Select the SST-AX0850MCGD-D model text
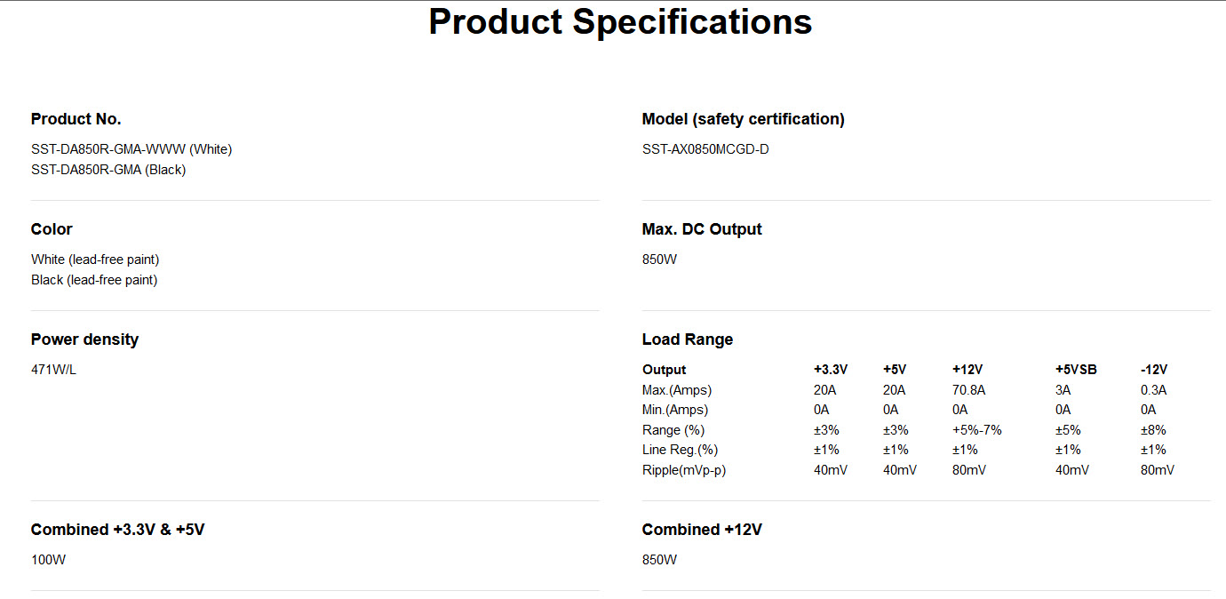Viewport: 1226px width, 599px height. [x=705, y=149]
